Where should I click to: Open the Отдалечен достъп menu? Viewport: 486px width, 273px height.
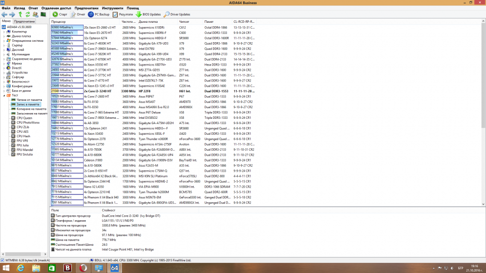tap(56, 8)
